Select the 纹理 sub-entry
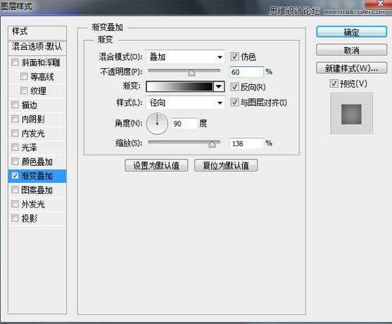The height and width of the screenshot is (324, 392). point(38,91)
